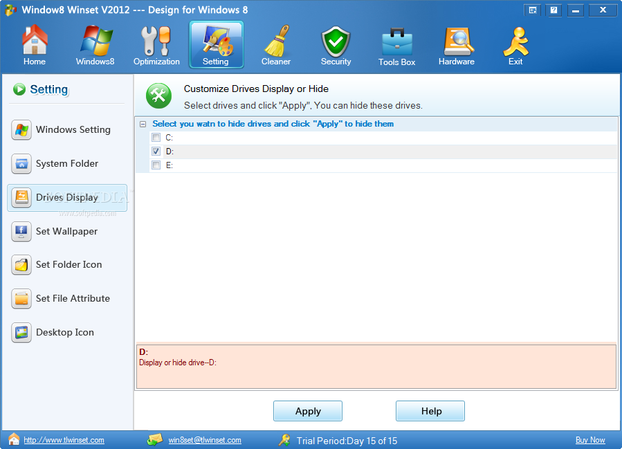Click the 'Display or hide drive--D:' description

coord(178,363)
